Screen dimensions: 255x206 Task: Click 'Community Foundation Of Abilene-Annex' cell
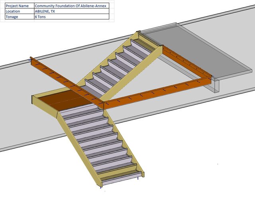click(72, 6)
